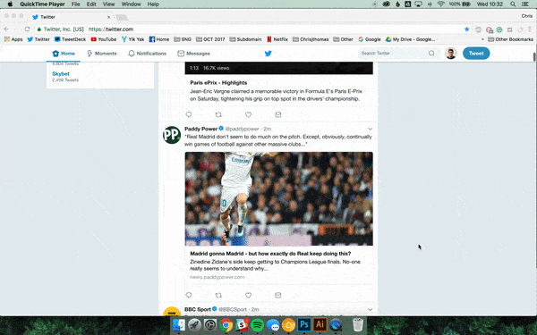
Task: Send Paris ePrix tweet via direct message
Action: (278, 114)
